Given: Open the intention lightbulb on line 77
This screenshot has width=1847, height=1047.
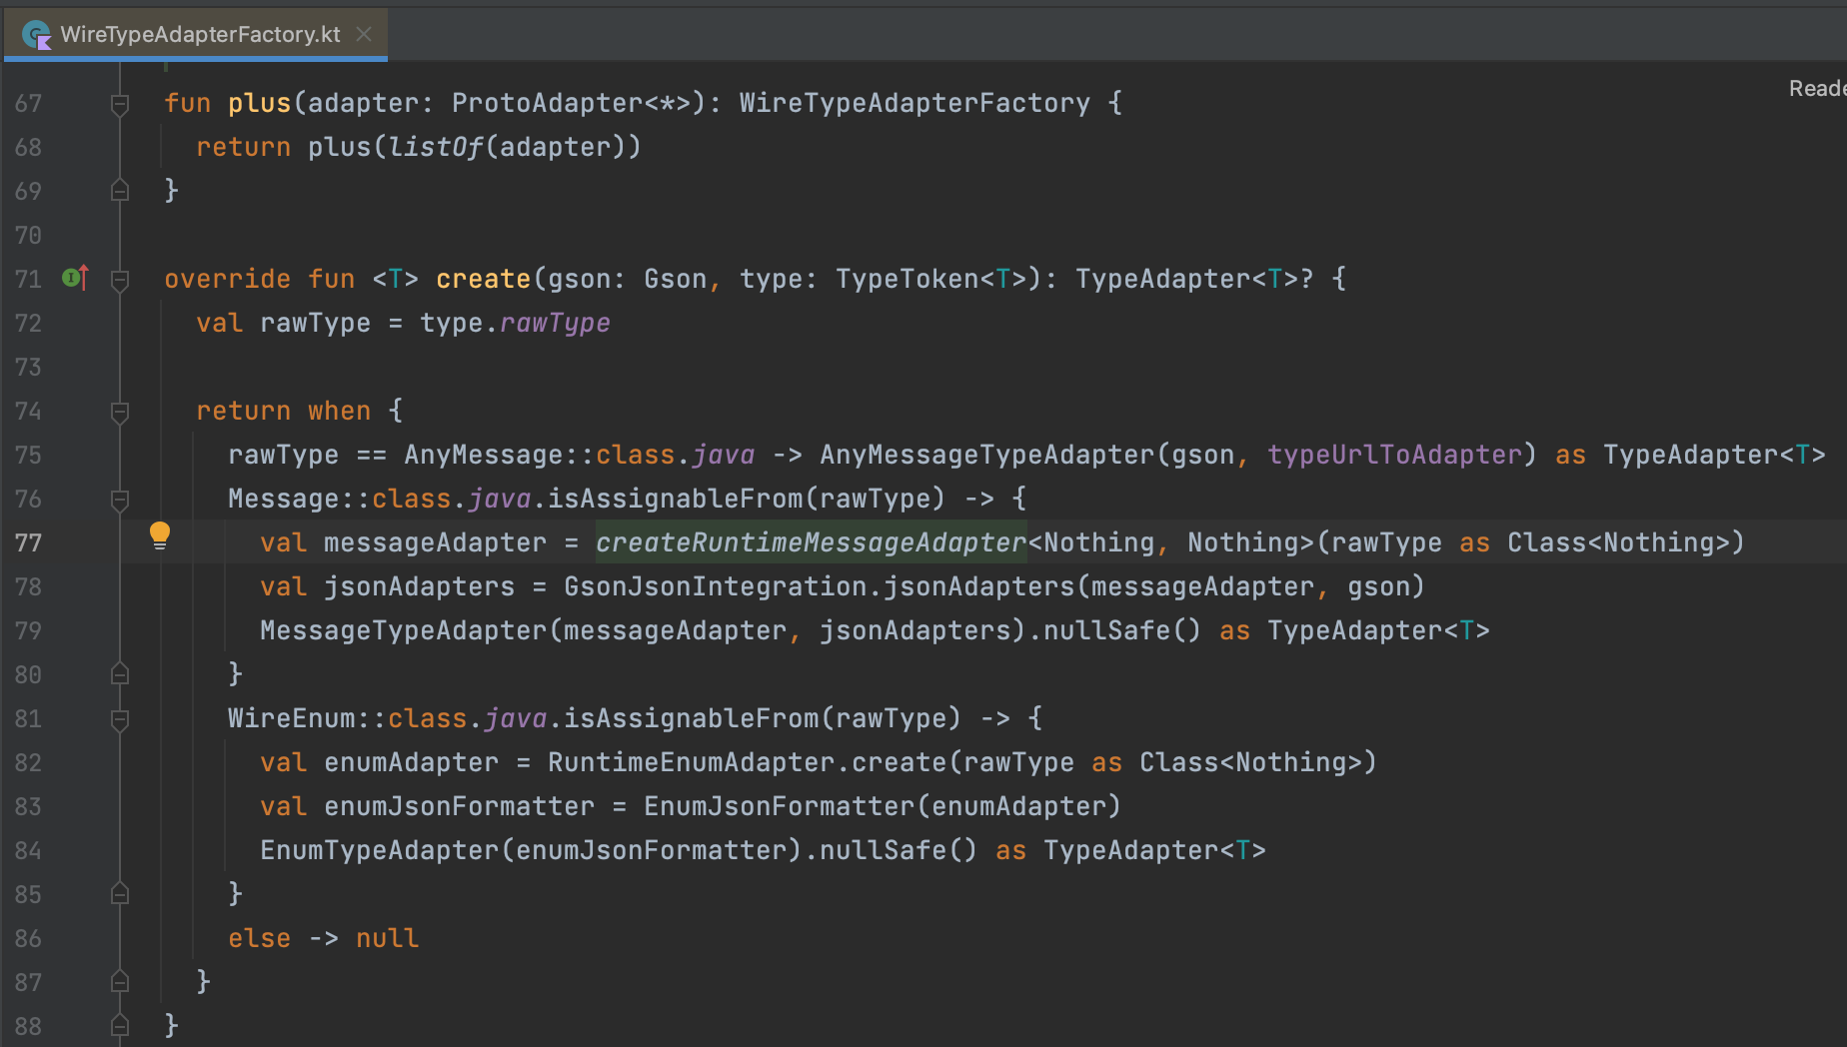Looking at the screenshot, I should point(160,536).
